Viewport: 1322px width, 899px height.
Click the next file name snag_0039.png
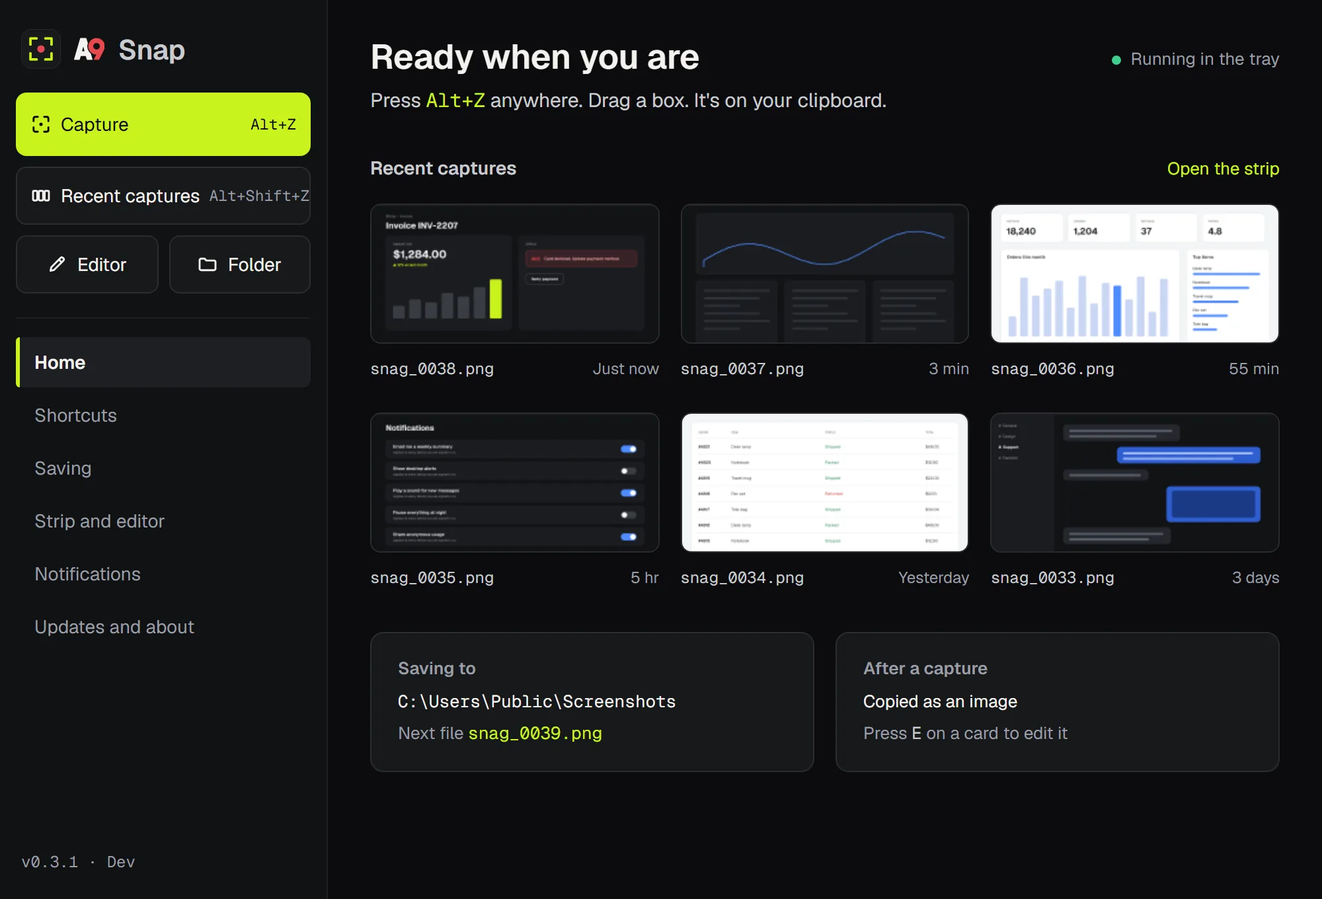click(535, 733)
